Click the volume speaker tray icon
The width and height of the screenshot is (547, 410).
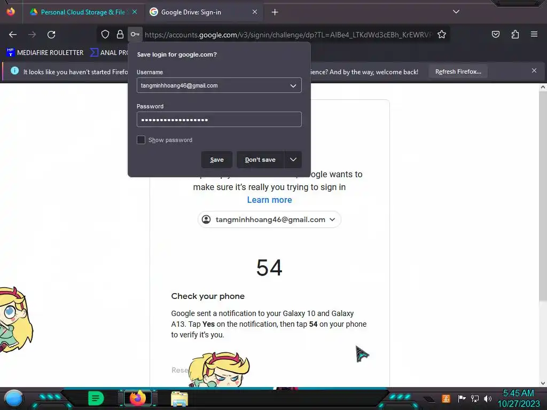[487, 398]
